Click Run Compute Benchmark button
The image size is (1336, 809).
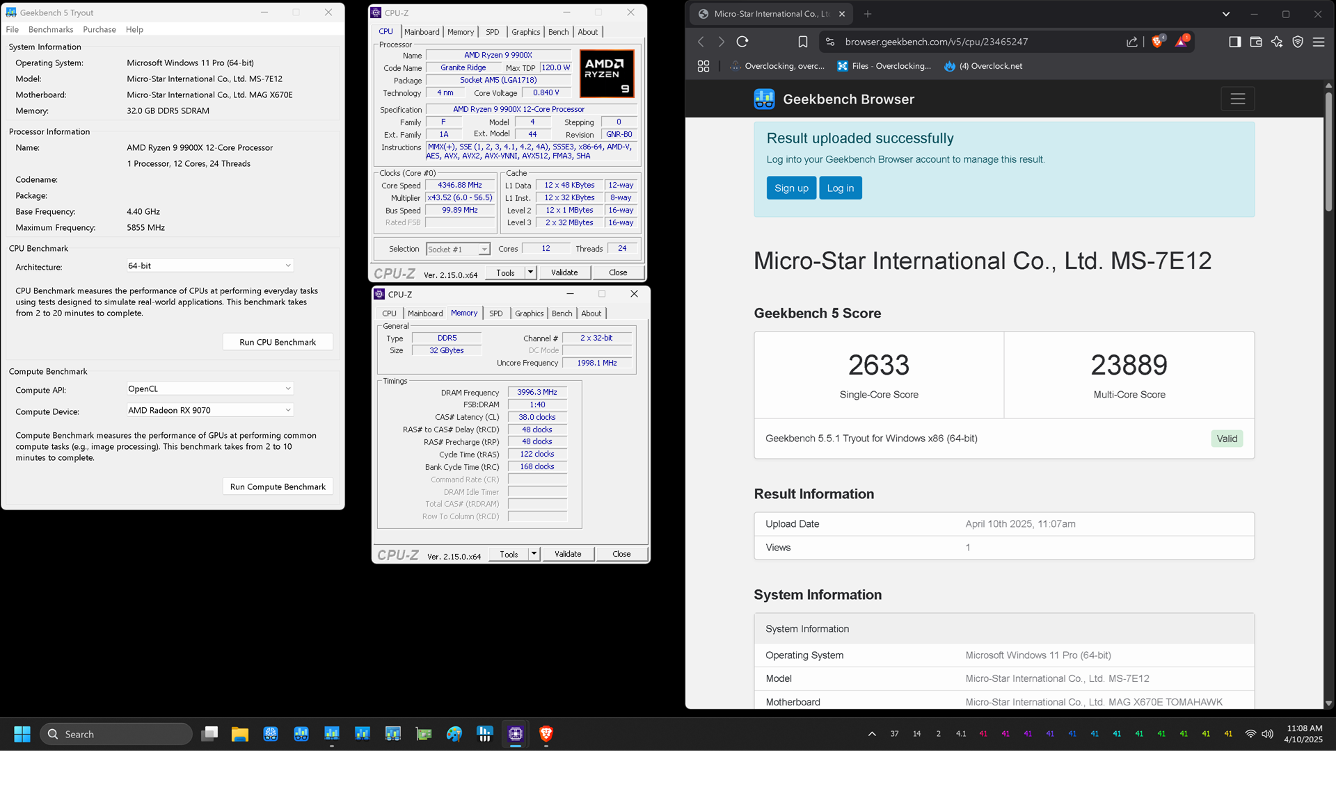pos(278,487)
